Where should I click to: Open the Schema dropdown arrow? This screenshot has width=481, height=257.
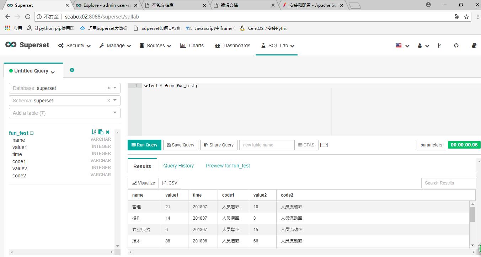coord(115,101)
